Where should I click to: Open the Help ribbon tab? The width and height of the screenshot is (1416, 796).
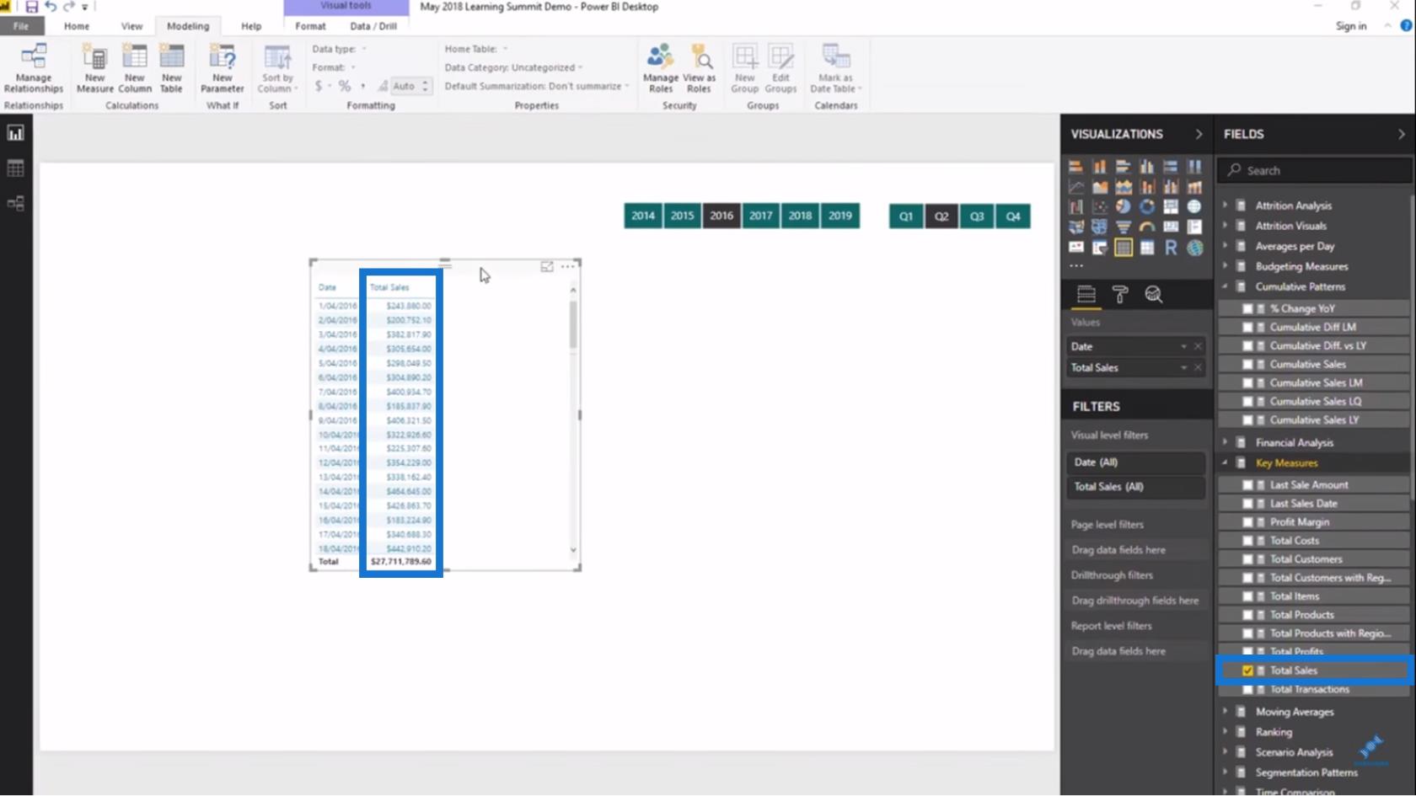point(251,26)
